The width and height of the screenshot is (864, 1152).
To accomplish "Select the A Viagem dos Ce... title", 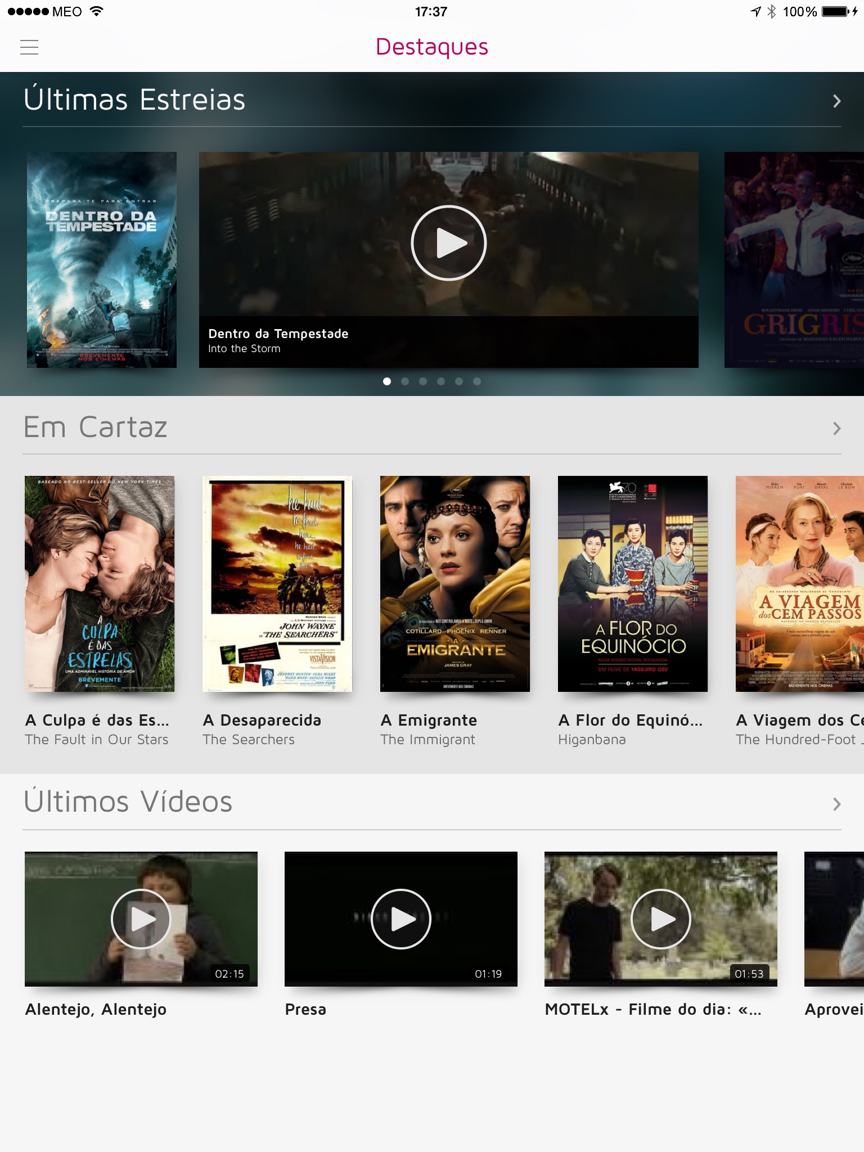I will point(800,720).
